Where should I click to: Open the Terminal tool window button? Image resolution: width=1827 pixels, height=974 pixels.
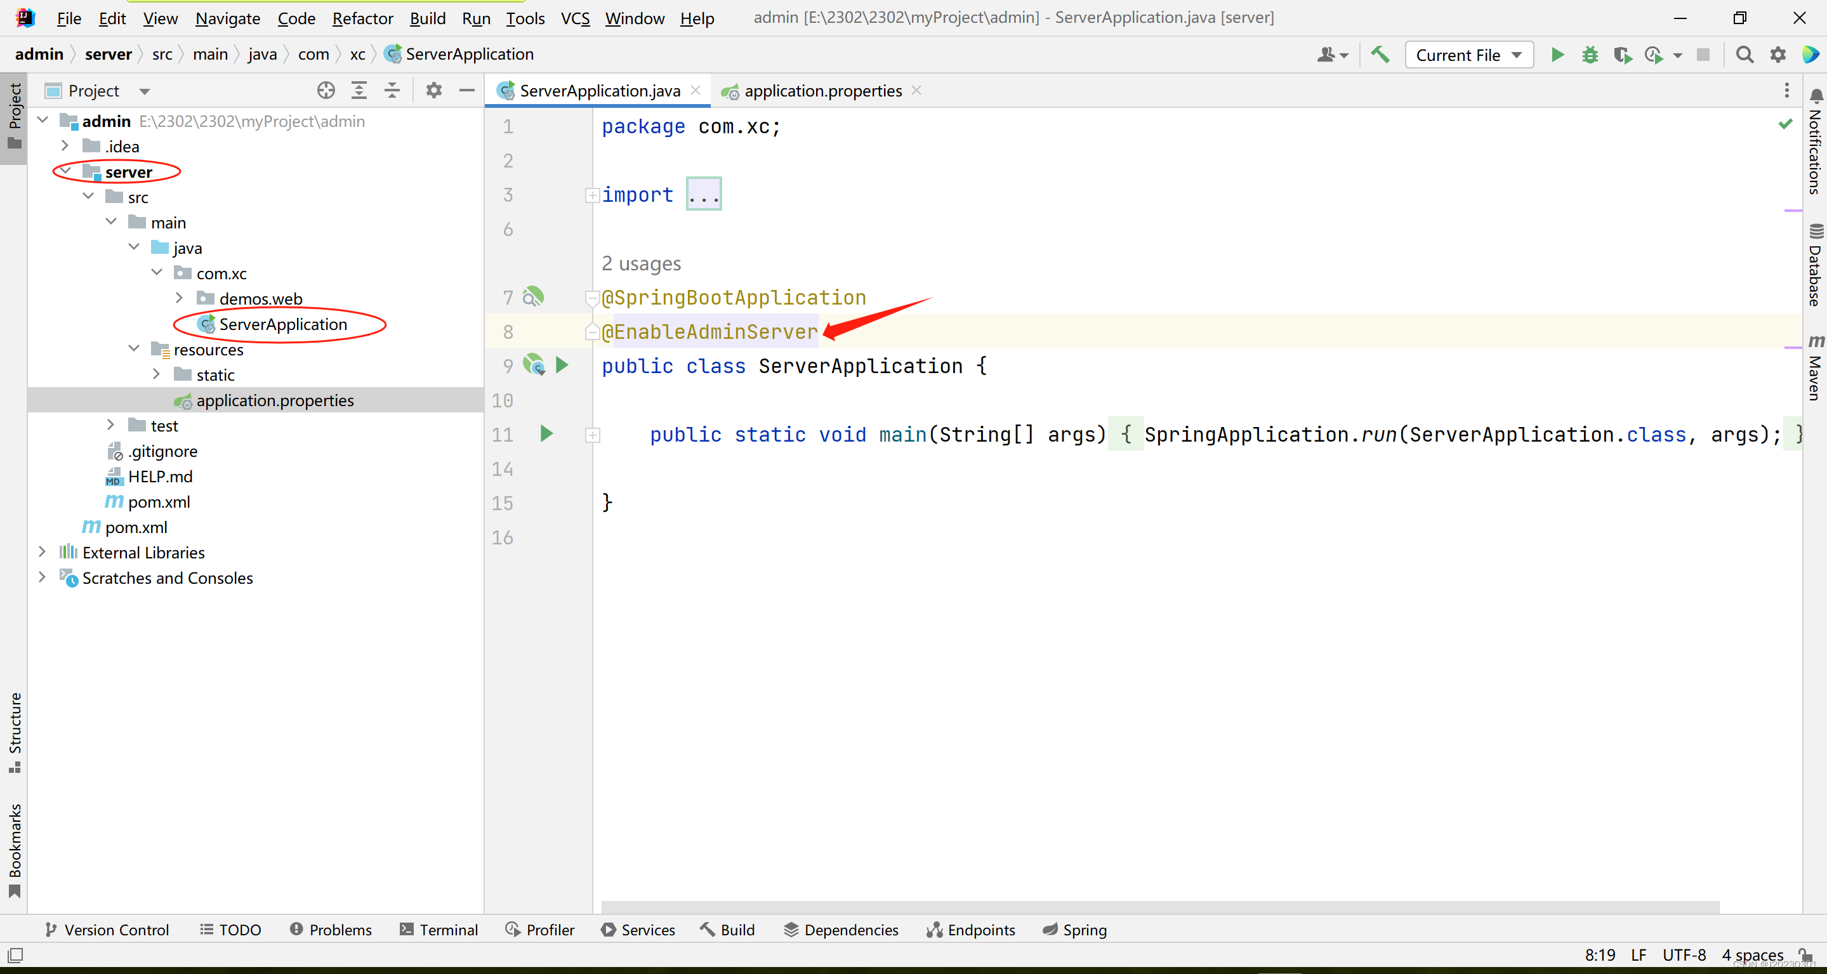click(439, 930)
